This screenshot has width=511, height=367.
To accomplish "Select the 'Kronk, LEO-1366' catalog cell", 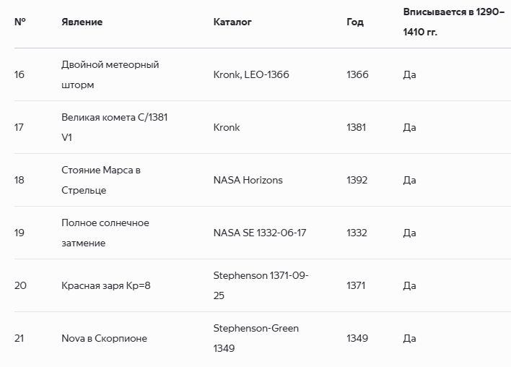I will click(x=251, y=74).
